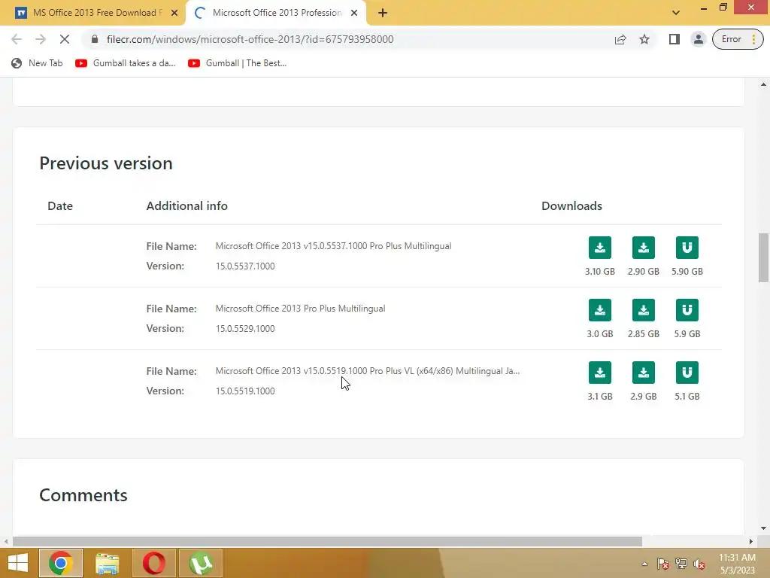Click the Downloads column header

(x=571, y=205)
